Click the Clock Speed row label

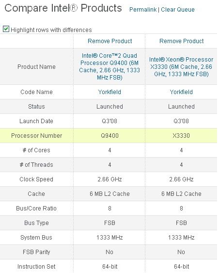click(36, 179)
